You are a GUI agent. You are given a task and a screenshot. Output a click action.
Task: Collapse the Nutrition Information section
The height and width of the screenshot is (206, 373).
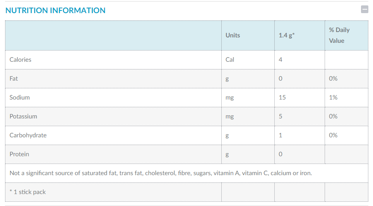pos(364,10)
